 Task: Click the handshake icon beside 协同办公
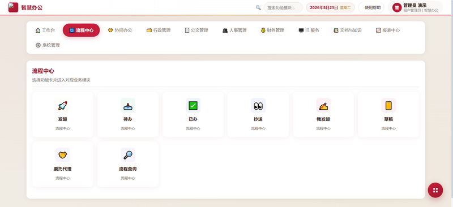coord(110,31)
